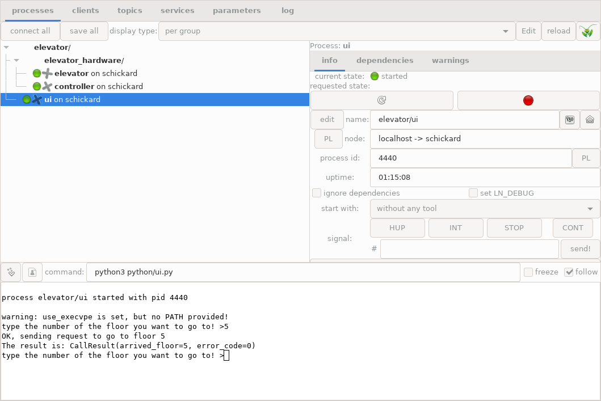Viewport: 601px width, 401px height.
Task: Click the green status dot of ui process
Action: coord(27,100)
